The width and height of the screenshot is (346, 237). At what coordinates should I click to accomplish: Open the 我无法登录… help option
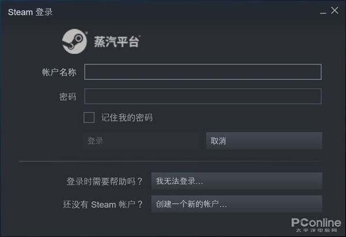(236, 181)
